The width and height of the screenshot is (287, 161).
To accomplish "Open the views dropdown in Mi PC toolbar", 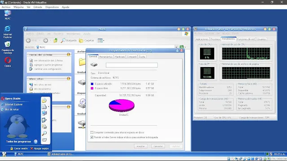I will [x=104, y=41].
